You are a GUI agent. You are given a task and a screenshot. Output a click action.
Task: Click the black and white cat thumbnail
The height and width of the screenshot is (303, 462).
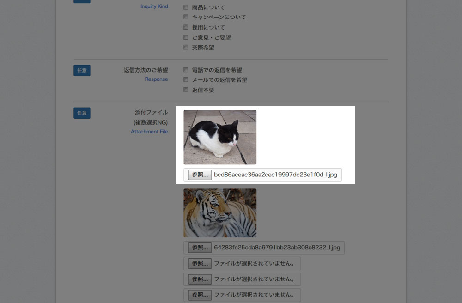(x=220, y=137)
